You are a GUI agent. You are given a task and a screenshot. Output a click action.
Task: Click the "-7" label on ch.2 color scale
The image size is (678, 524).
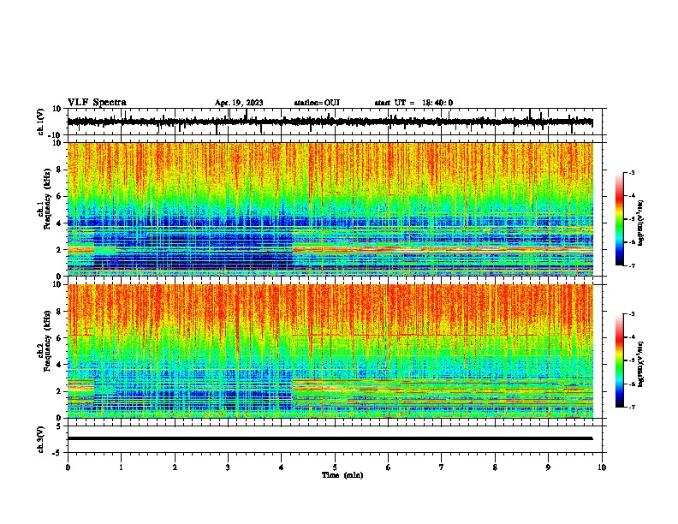(632, 408)
